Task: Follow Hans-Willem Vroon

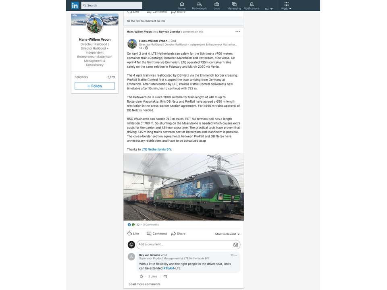Action: click(94, 86)
